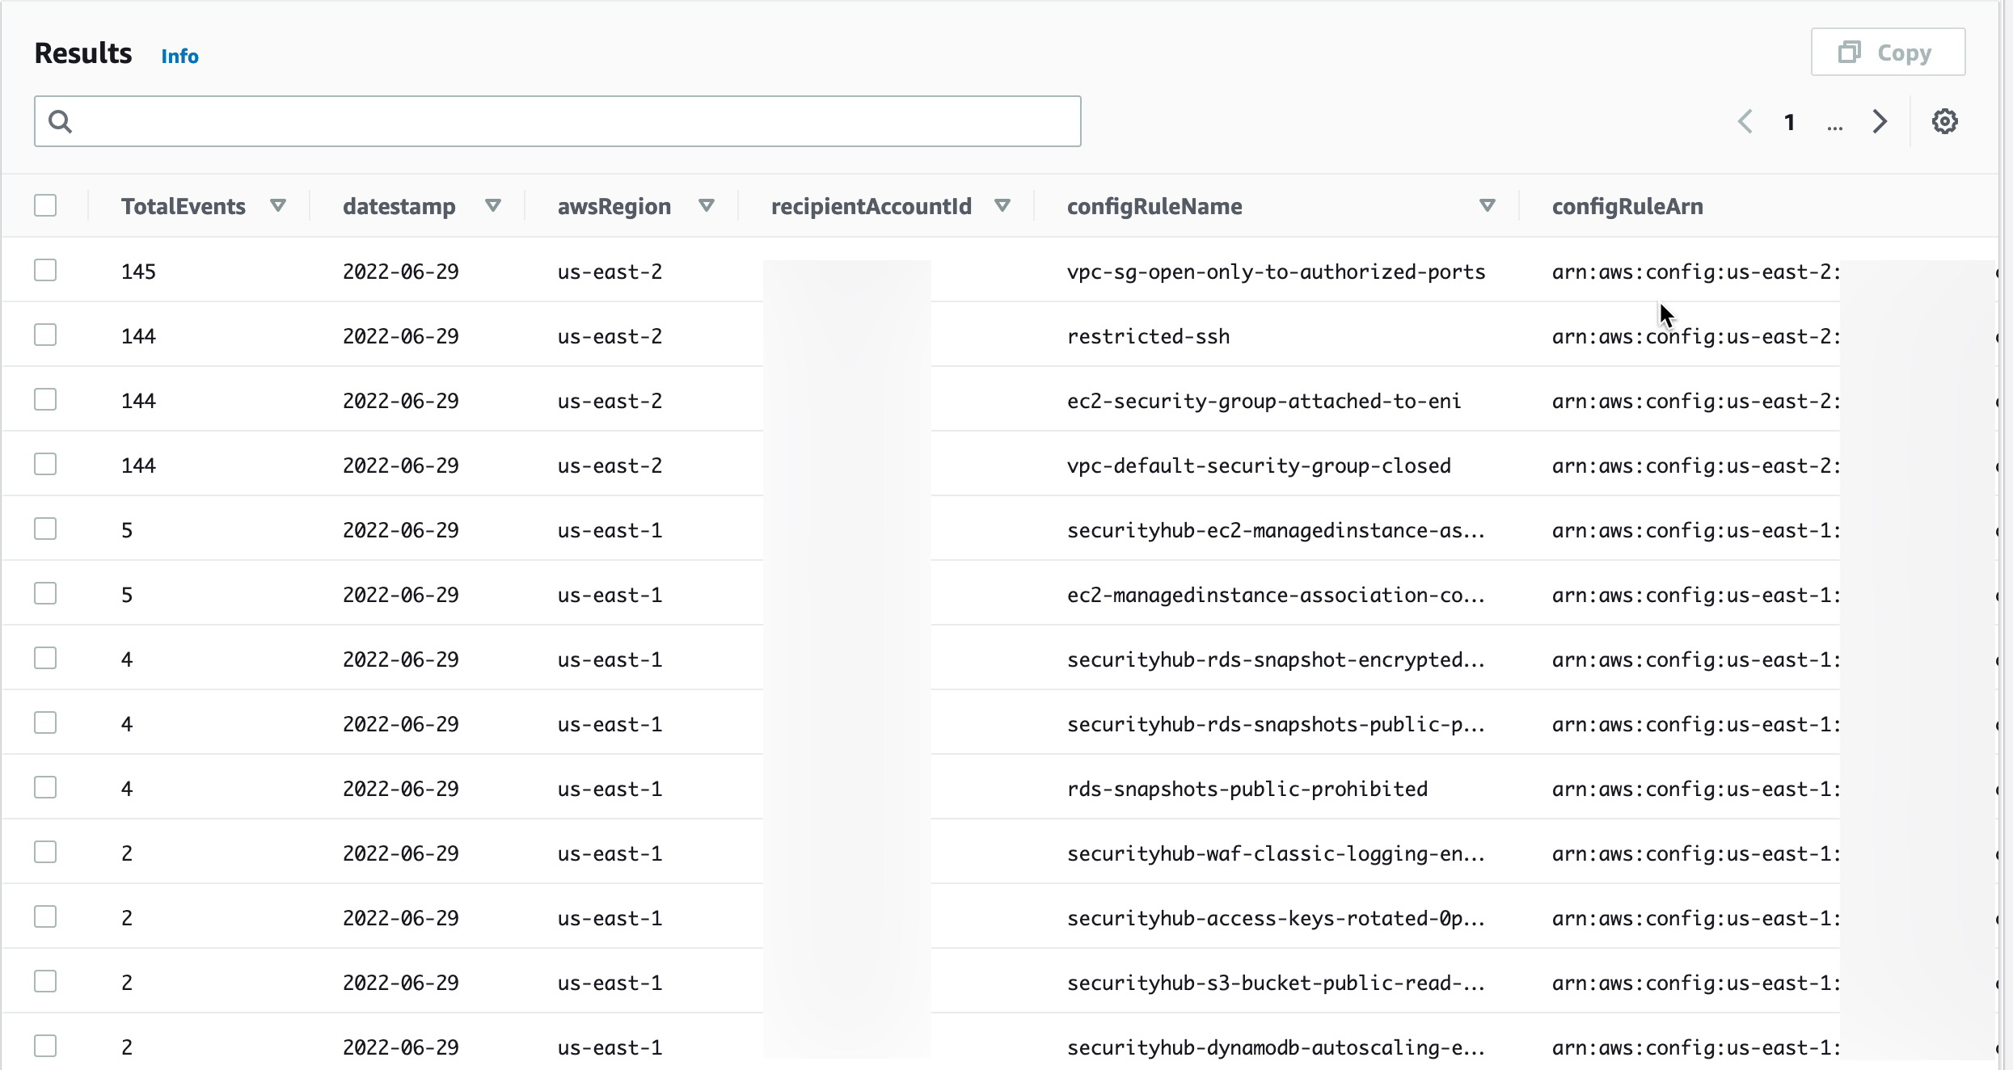Click the Info link next to Results
2013x1070 pixels.
179,56
